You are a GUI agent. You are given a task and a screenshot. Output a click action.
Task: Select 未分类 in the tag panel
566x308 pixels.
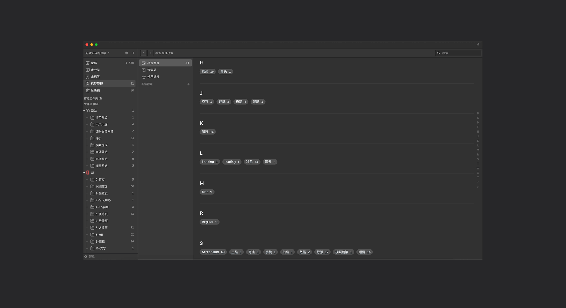(165, 70)
